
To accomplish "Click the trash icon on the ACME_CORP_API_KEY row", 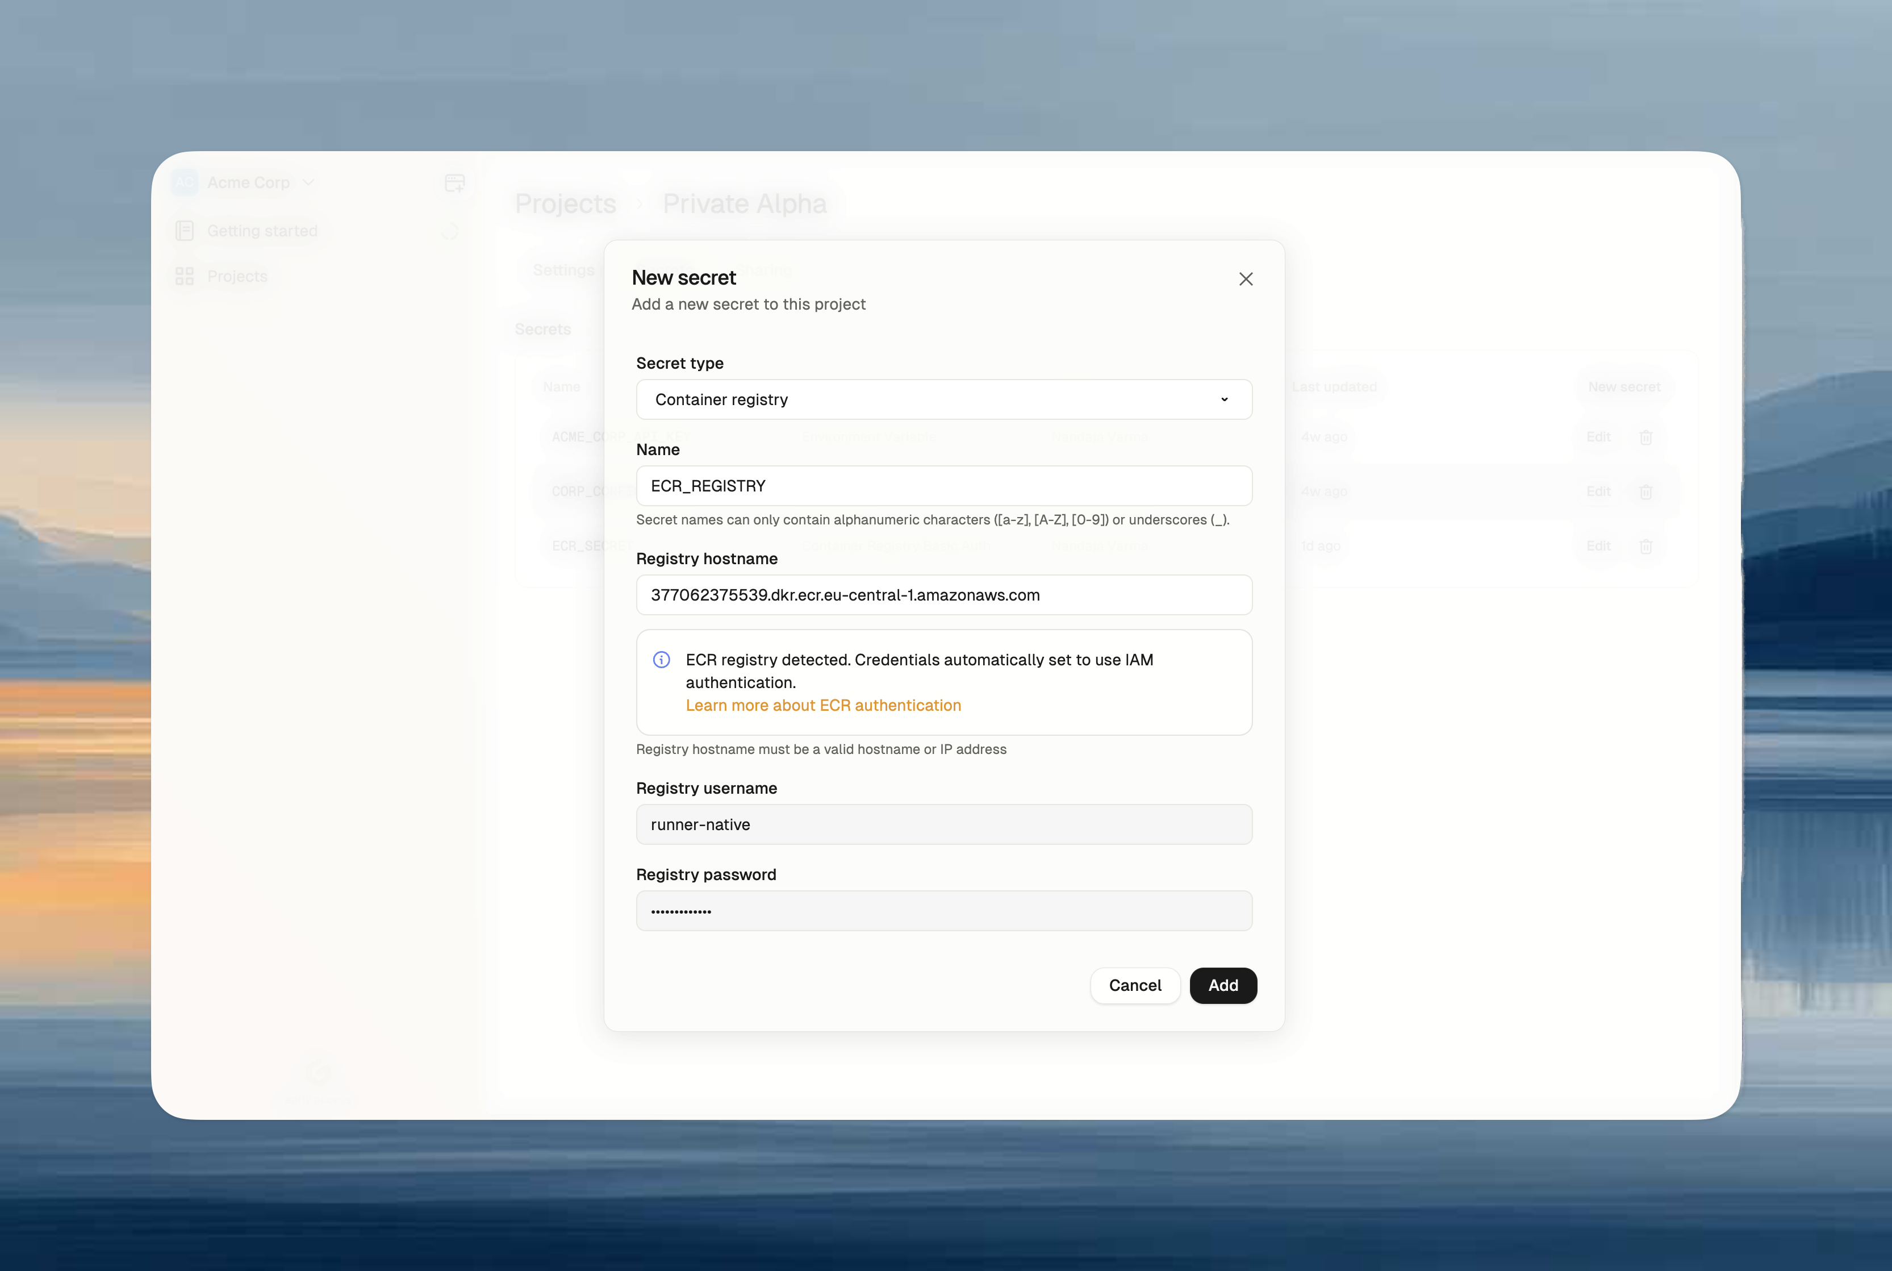I will click(x=1645, y=437).
